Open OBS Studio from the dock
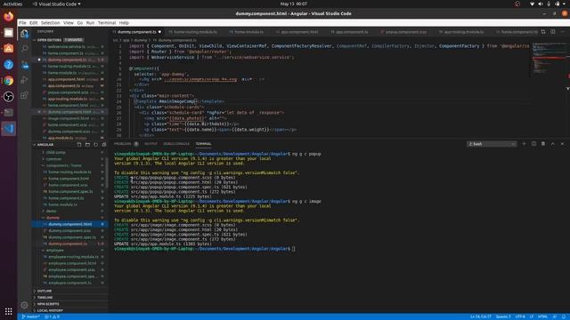The image size is (570, 320). coord(8,97)
